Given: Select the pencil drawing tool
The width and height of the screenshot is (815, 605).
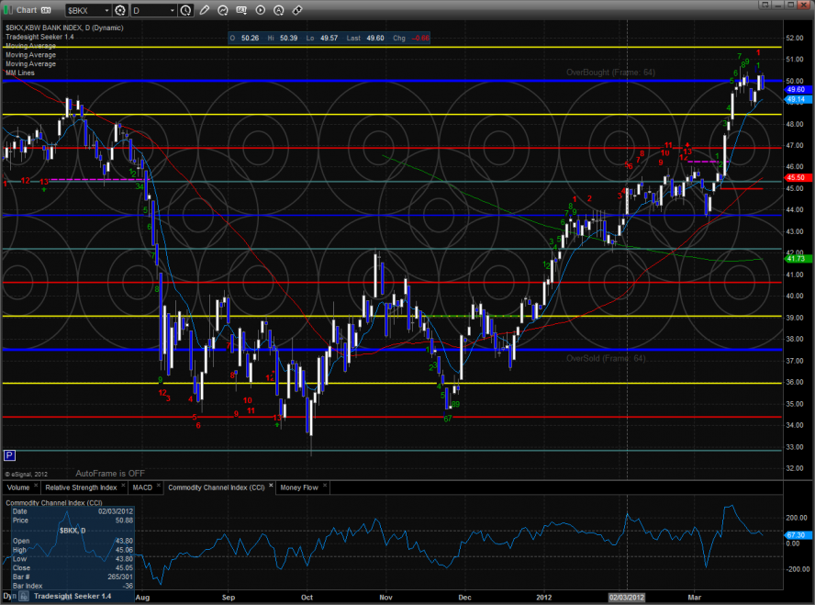Looking at the screenshot, I should point(204,10).
